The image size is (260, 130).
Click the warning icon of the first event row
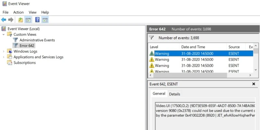point(152,53)
